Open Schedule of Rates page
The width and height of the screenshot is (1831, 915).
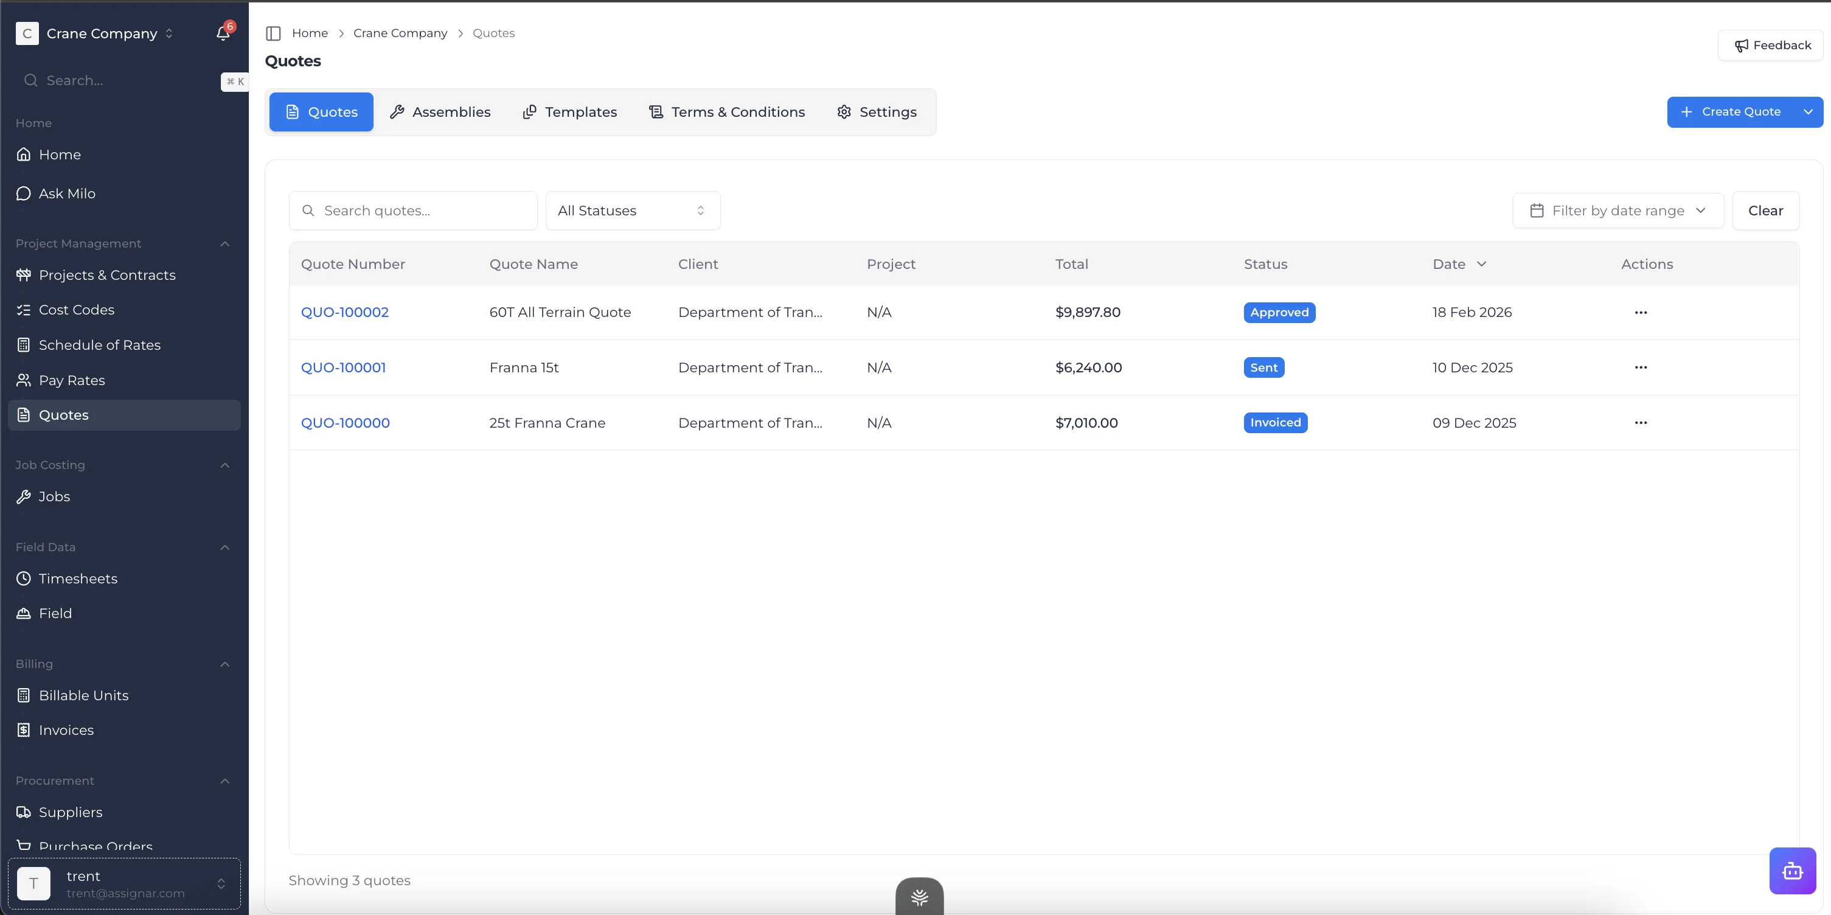pos(100,345)
